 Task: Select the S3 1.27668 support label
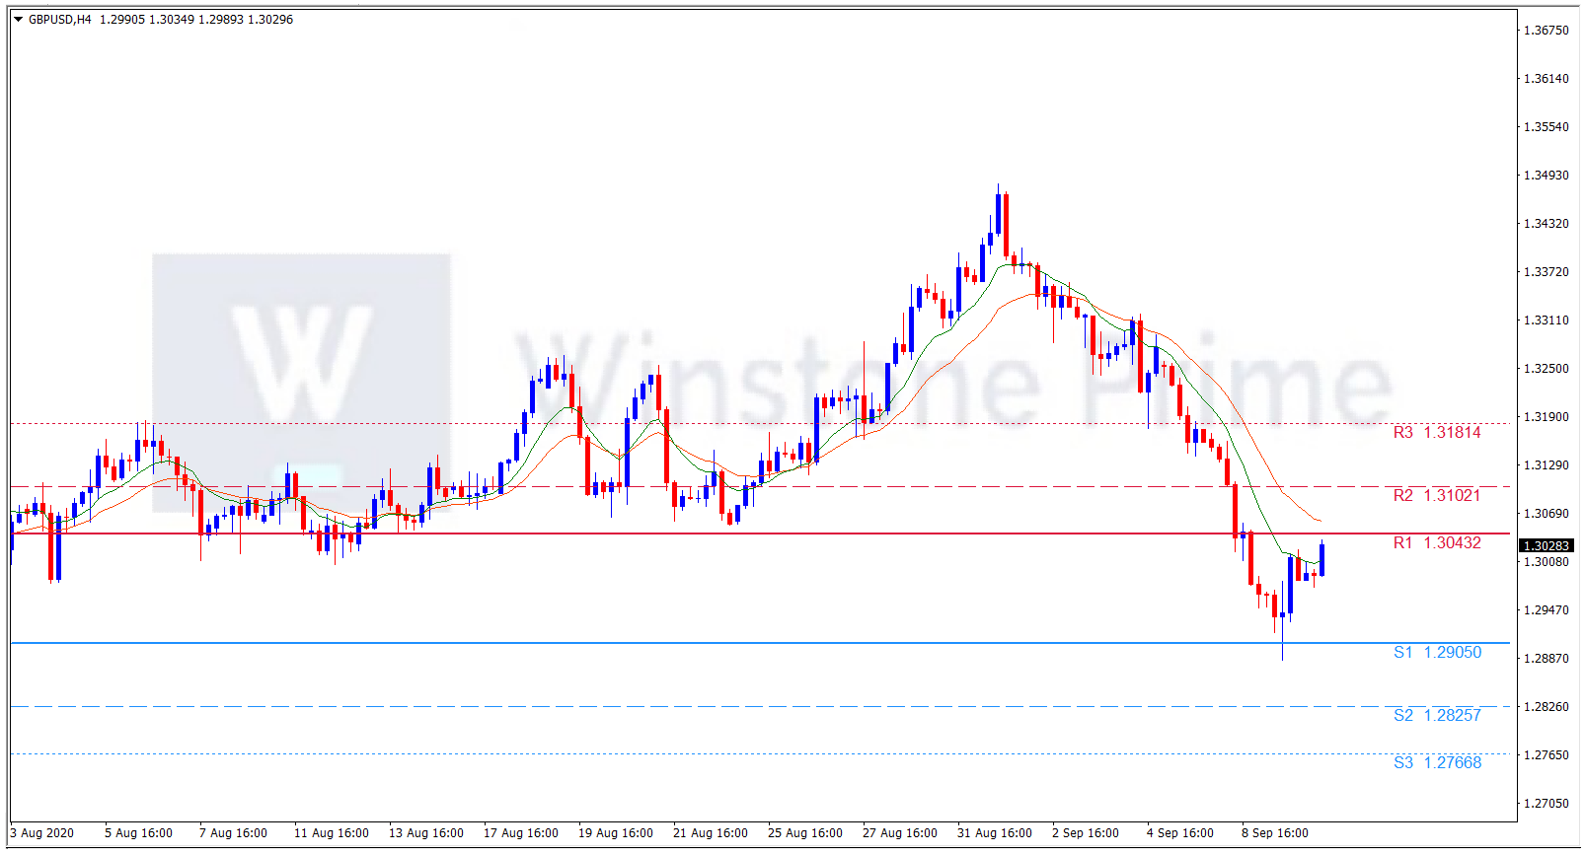pyautogui.click(x=1436, y=763)
